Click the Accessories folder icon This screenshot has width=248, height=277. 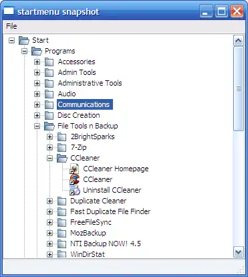[49, 62]
